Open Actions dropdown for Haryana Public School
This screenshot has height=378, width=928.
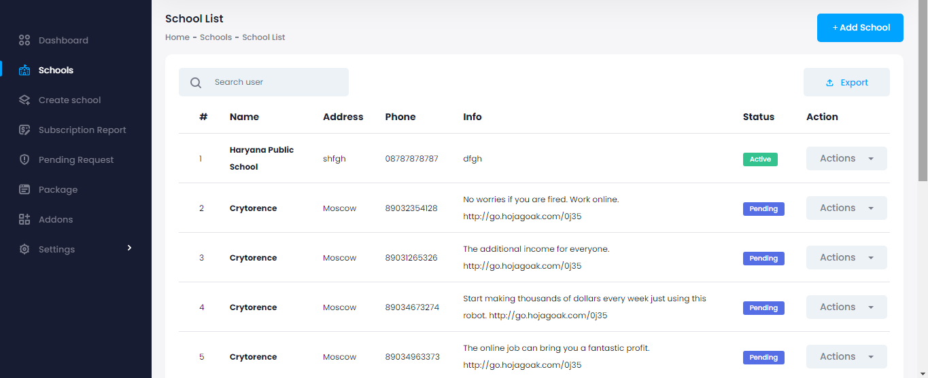click(x=846, y=158)
